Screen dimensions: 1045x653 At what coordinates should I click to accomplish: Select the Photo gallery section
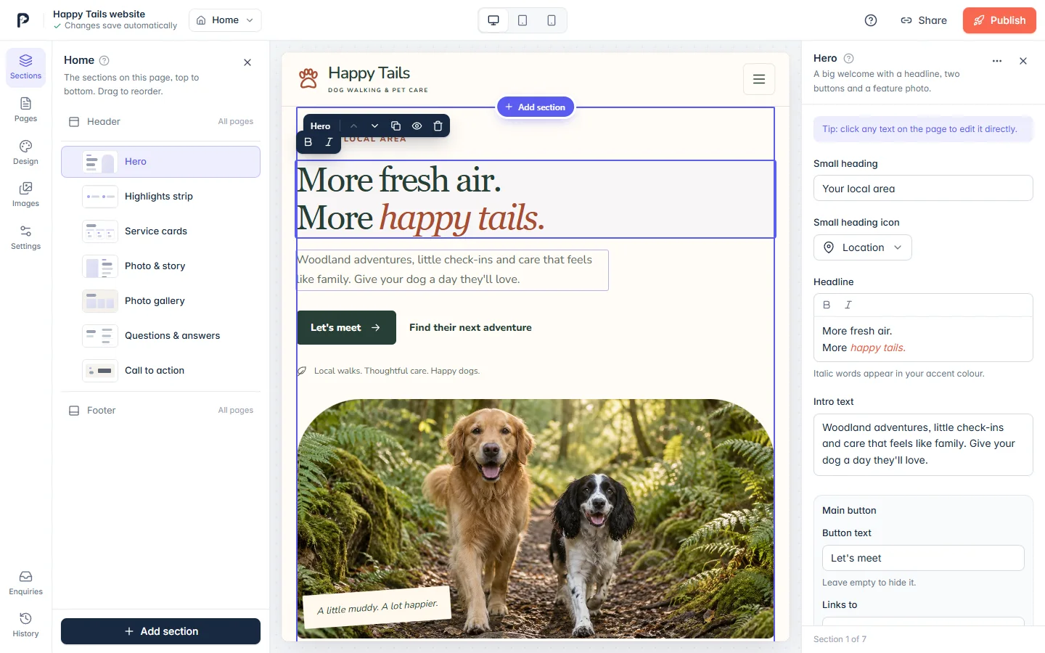(160, 301)
